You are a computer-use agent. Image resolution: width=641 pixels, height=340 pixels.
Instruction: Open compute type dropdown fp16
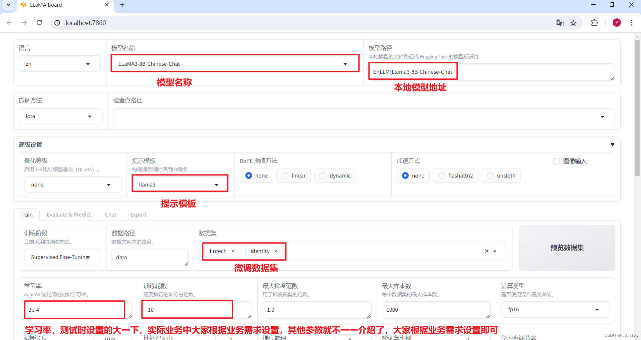coord(555,309)
